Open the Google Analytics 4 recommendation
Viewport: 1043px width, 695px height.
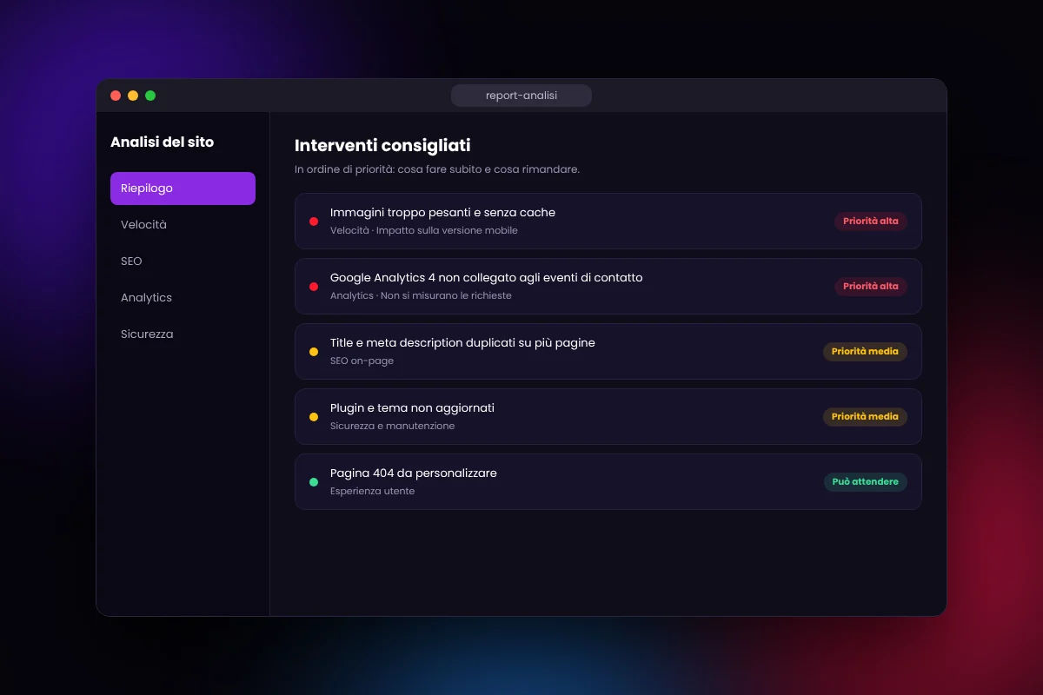pos(608,287)
